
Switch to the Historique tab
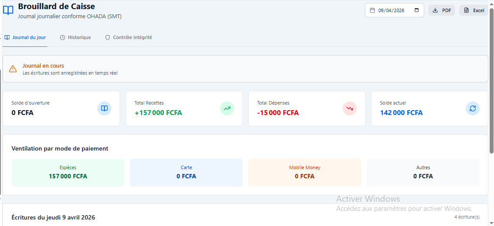click(75, 37)
